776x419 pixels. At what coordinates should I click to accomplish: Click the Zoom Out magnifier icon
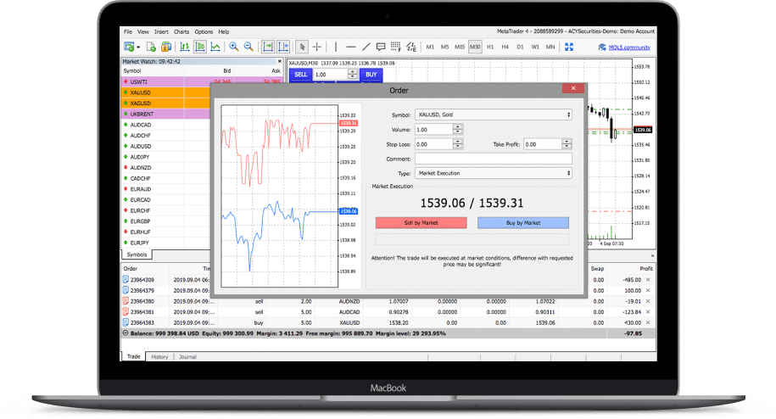pos(248,47)
